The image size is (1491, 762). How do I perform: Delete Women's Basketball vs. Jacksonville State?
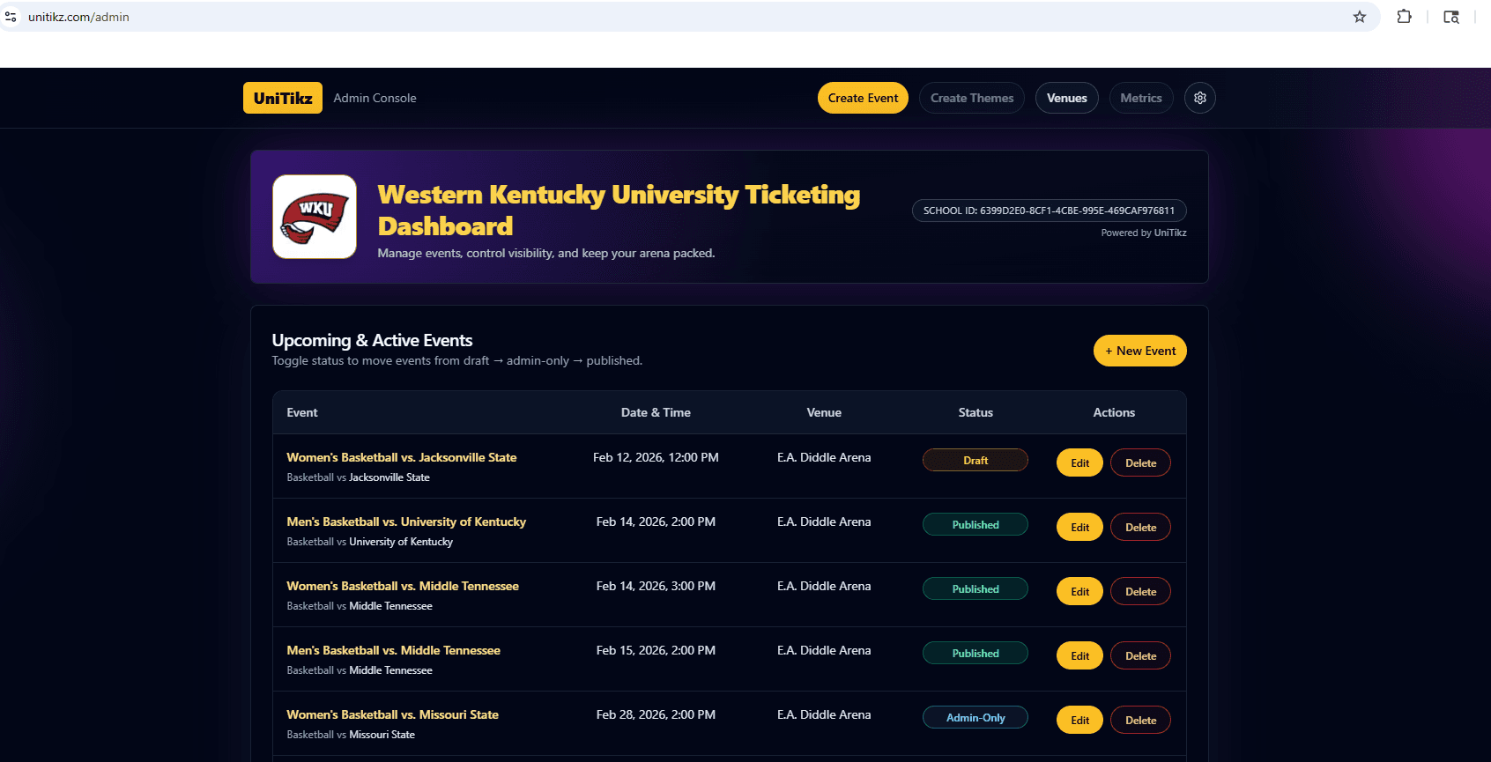[1140, 462]
